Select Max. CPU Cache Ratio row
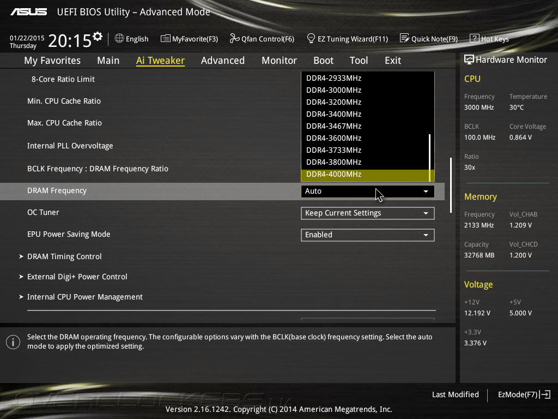The image size is (558, 419). pyautogui.click(x=64, y=123)
